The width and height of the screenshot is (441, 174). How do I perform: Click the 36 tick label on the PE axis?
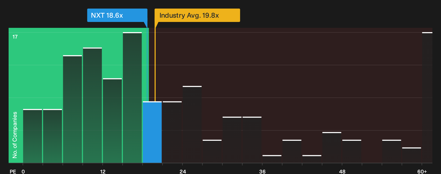(x=262, y=172)
